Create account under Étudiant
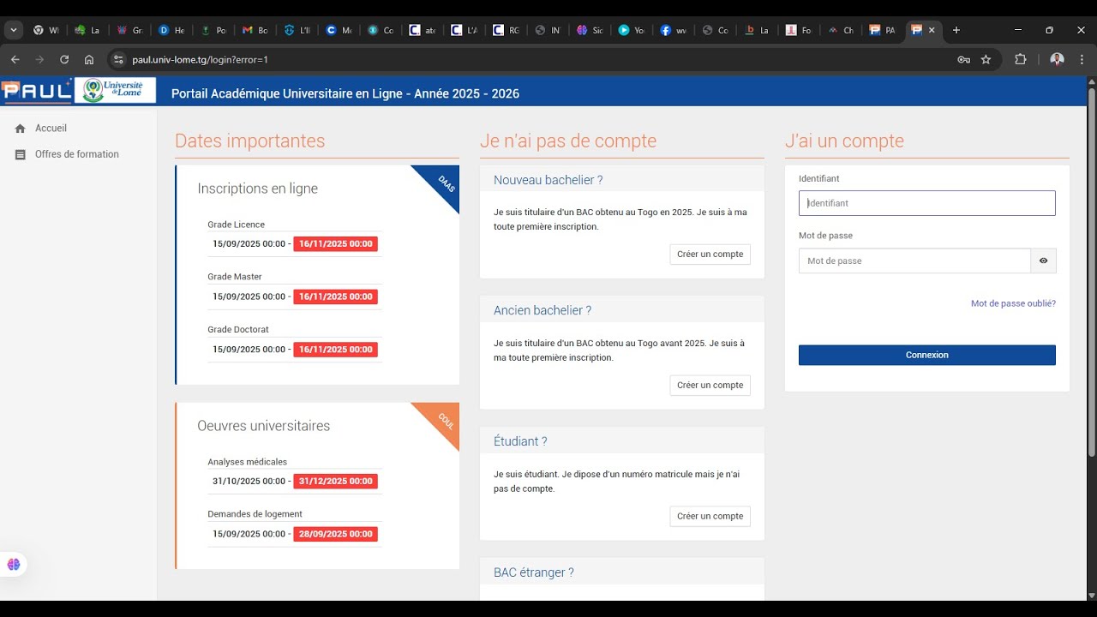1097x617 pixels. tap(710, 516)
